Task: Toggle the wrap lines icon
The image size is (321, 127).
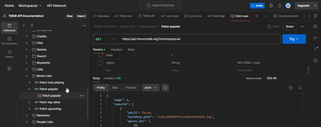Action: tap(165, 88)
